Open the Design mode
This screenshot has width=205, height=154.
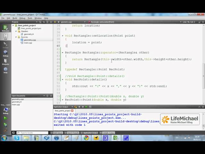click(5, 45)
